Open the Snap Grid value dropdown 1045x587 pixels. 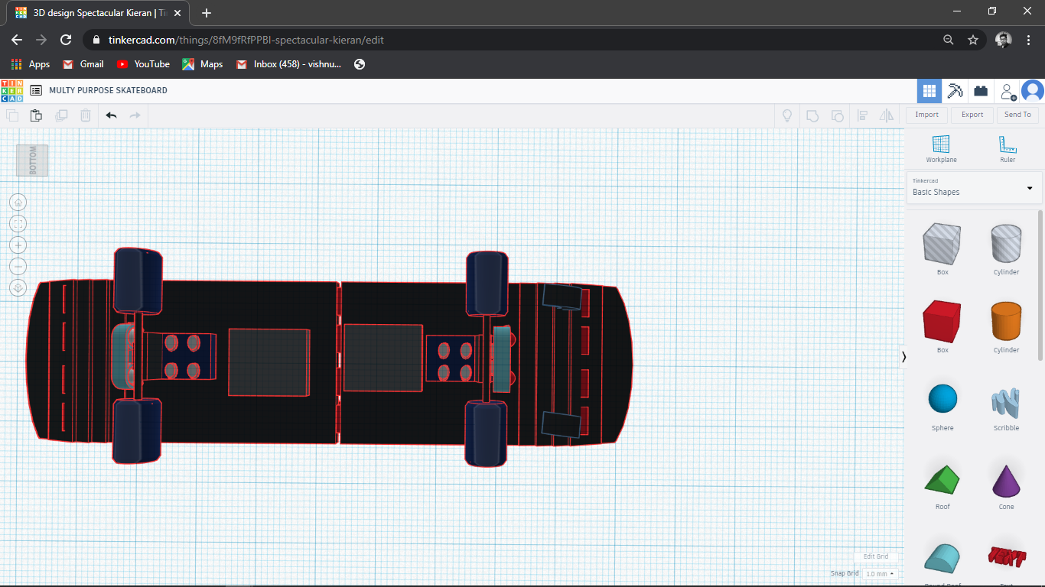(x=880, y=573)
